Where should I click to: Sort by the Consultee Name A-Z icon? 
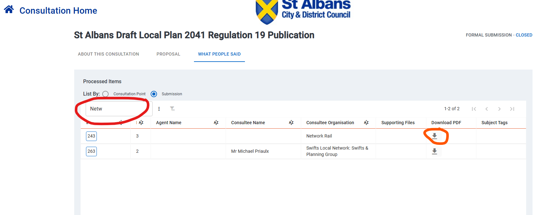pyautogui.click(x=291, y=123)
